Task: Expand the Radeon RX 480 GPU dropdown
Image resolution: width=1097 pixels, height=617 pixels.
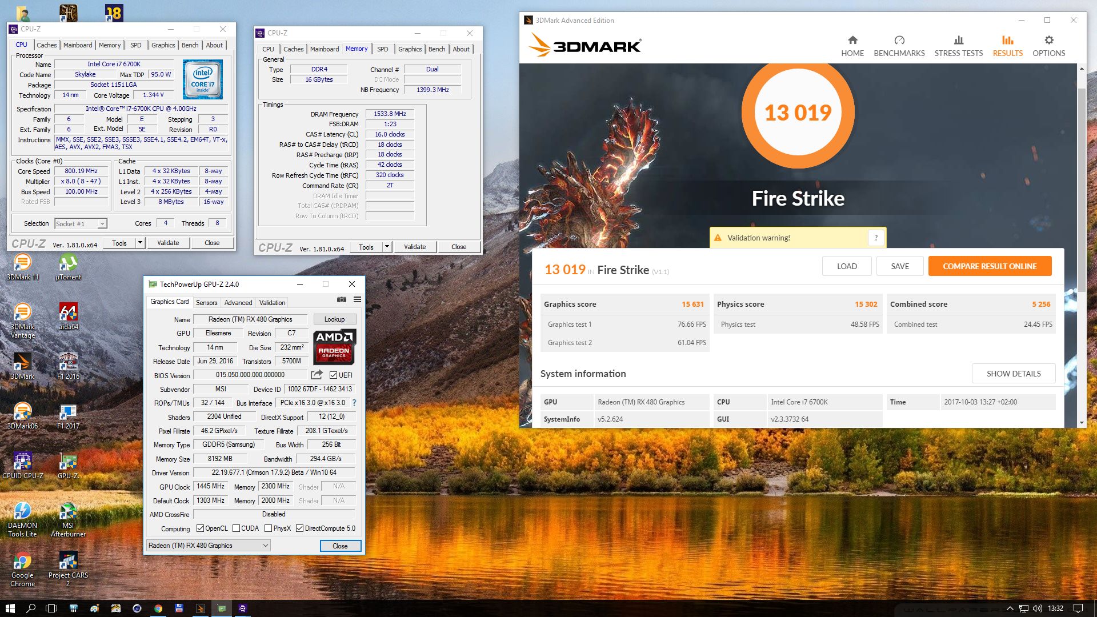Action: [x=265, y=546]
